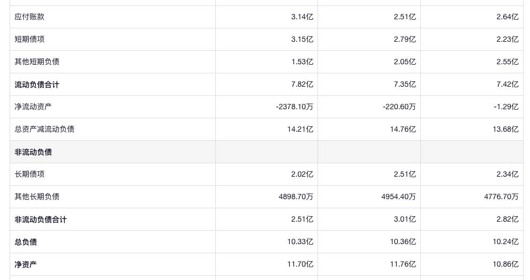Select the 4776.70万 其他长期负债 value
The height and width of the screenshot is (280, 530).
501,196
